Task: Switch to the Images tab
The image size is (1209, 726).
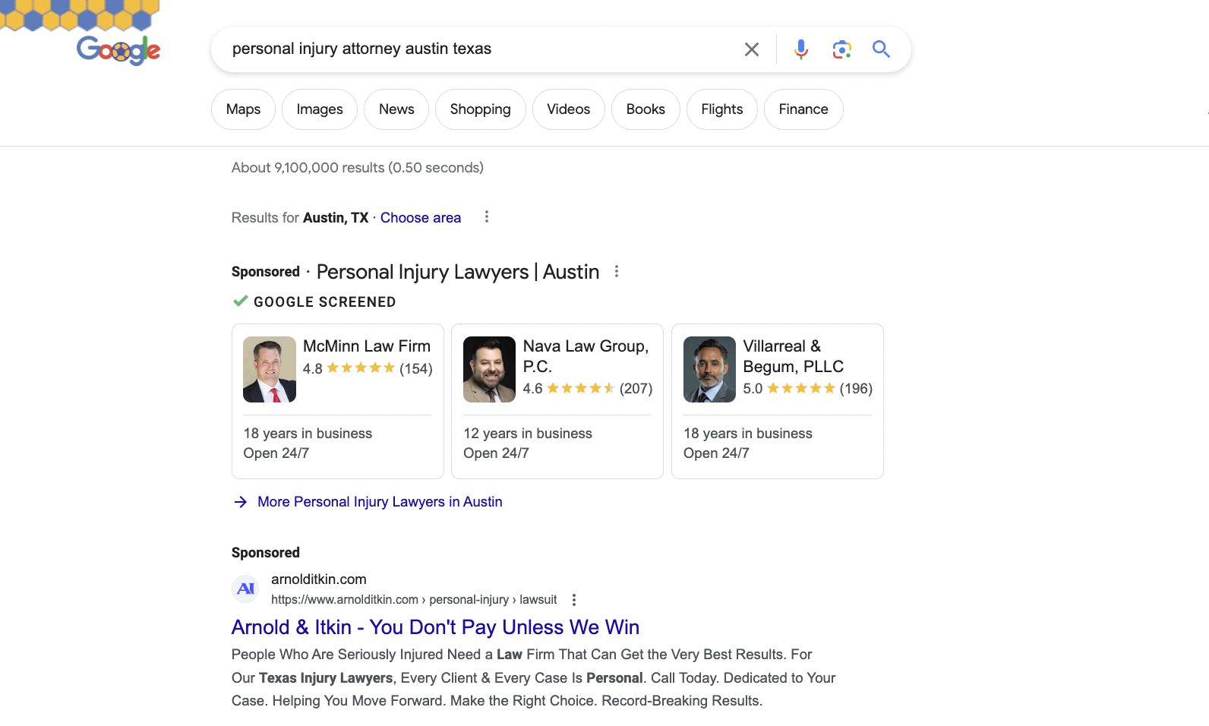Action: tap(320, 109)
